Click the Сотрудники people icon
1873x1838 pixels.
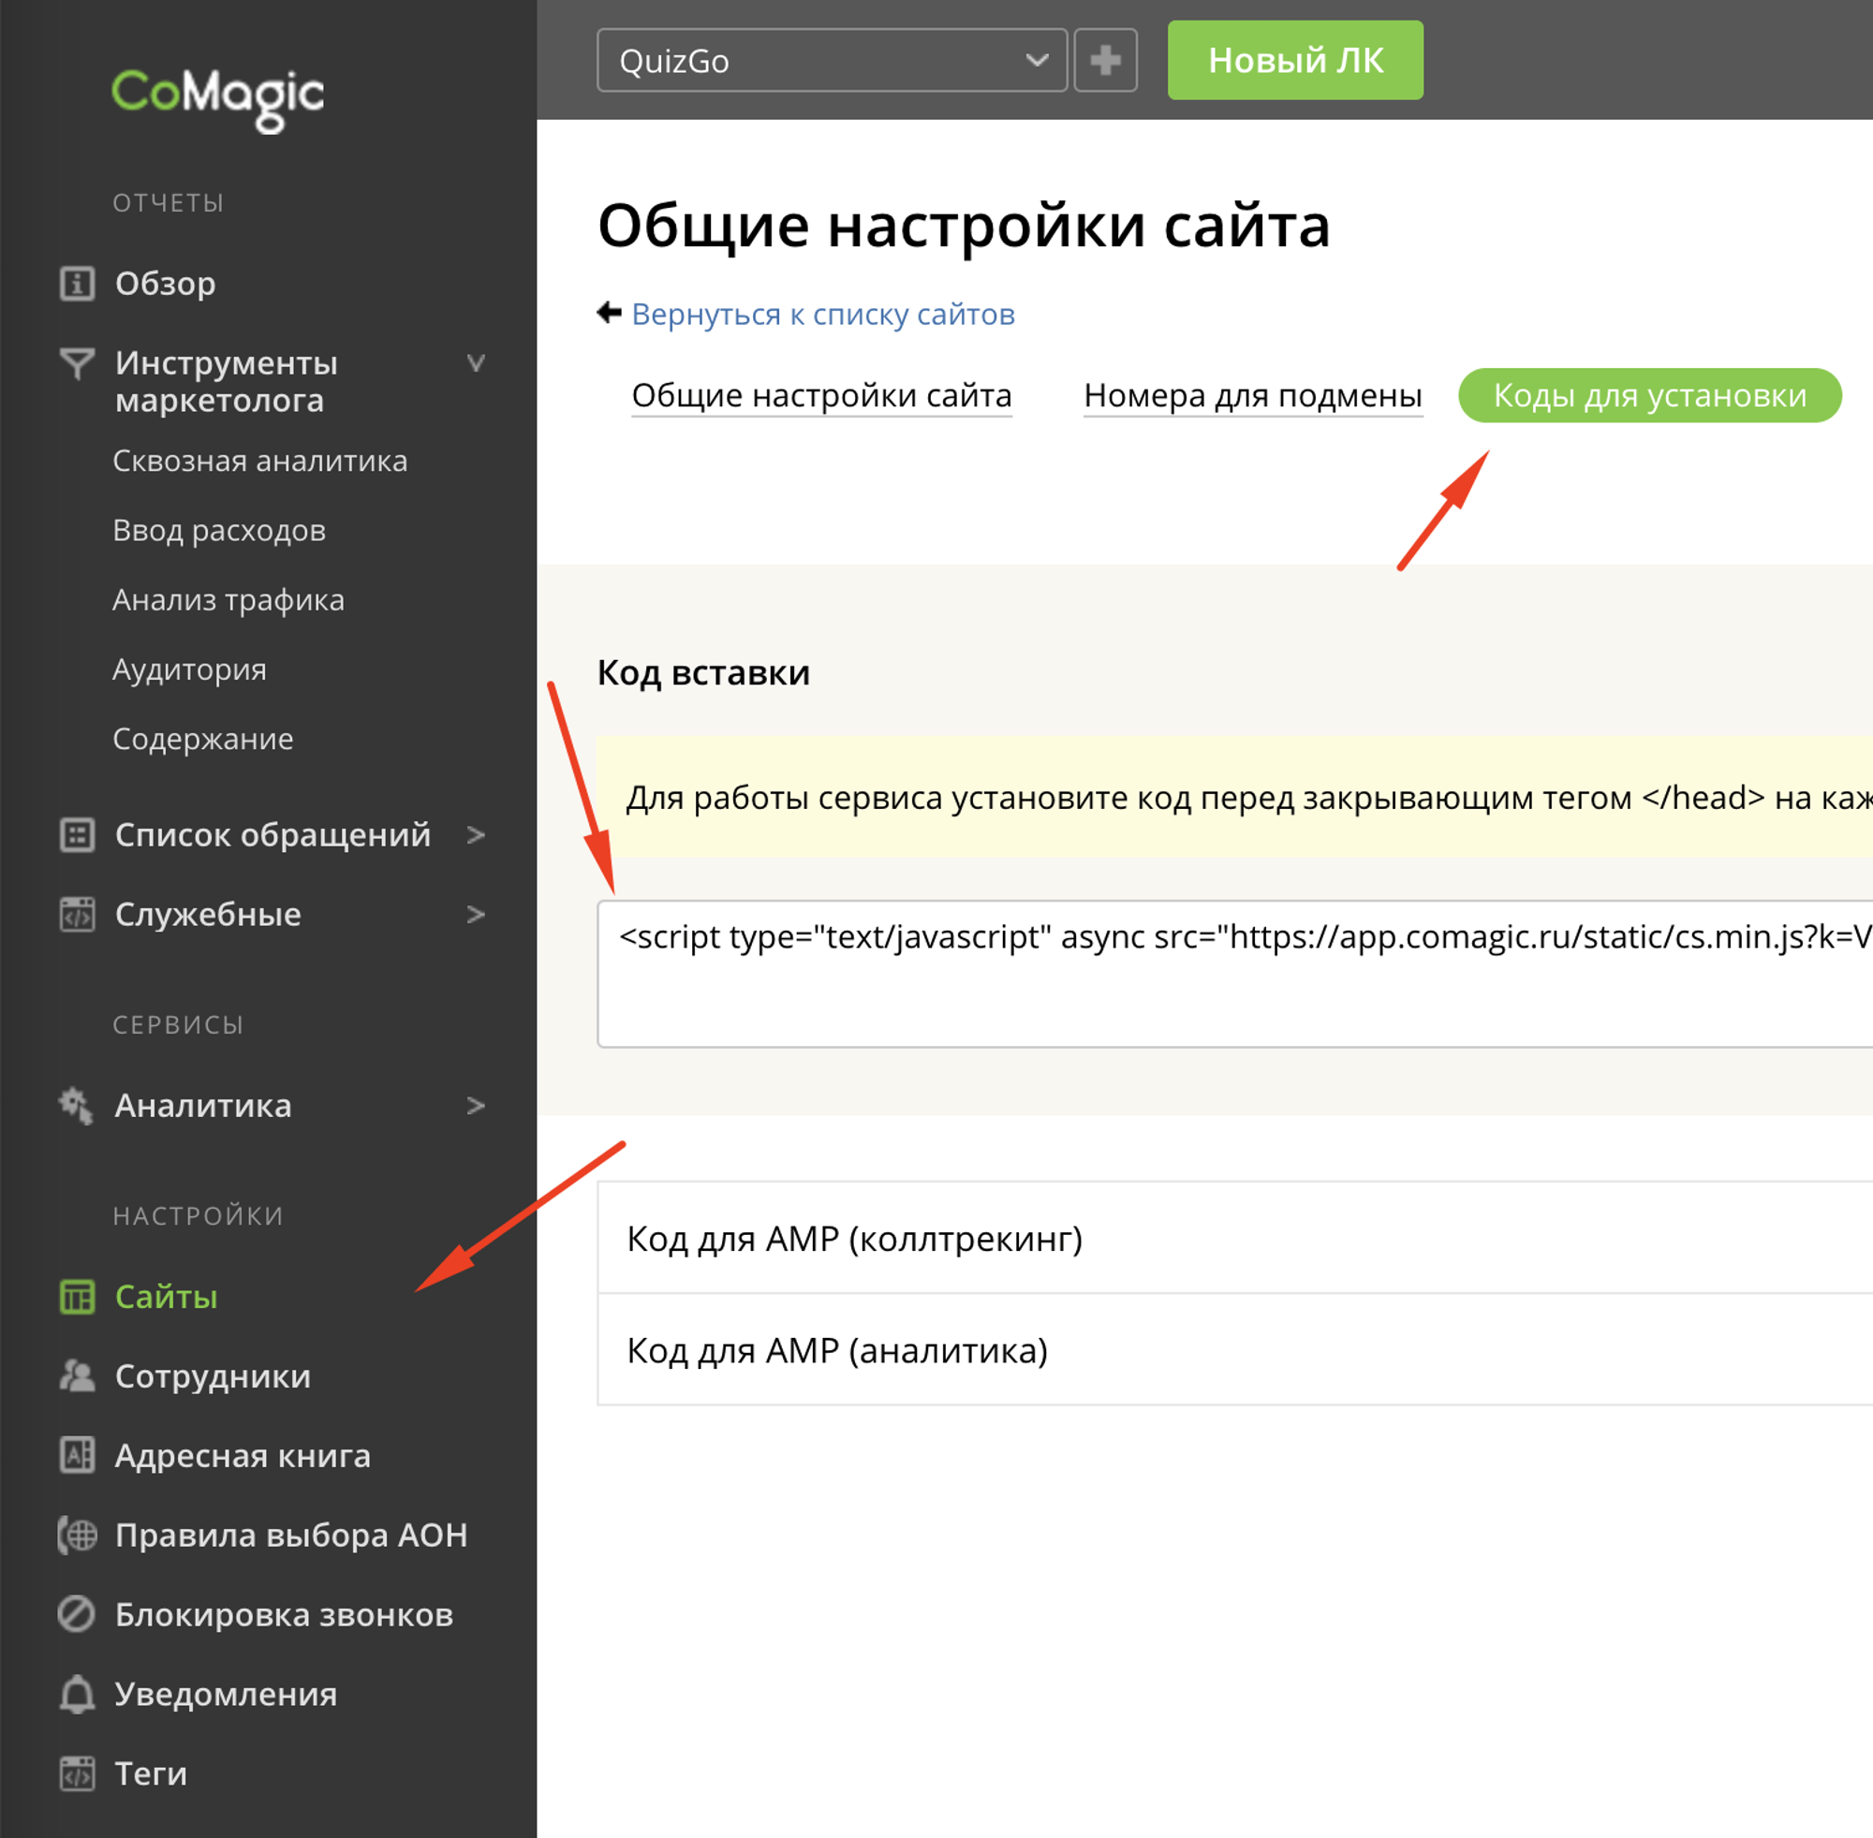click(77, 1375)
